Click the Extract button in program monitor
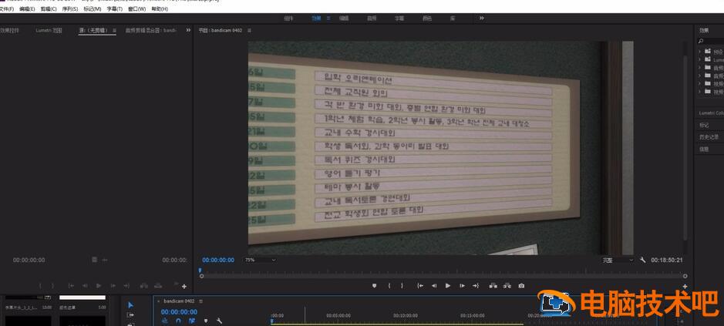Viewport: 724px width, 326px height. [507, 286]
